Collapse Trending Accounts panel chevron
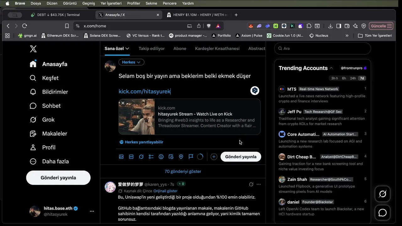Viewport: 402px width, 226px height. click(x=331, y=68)
